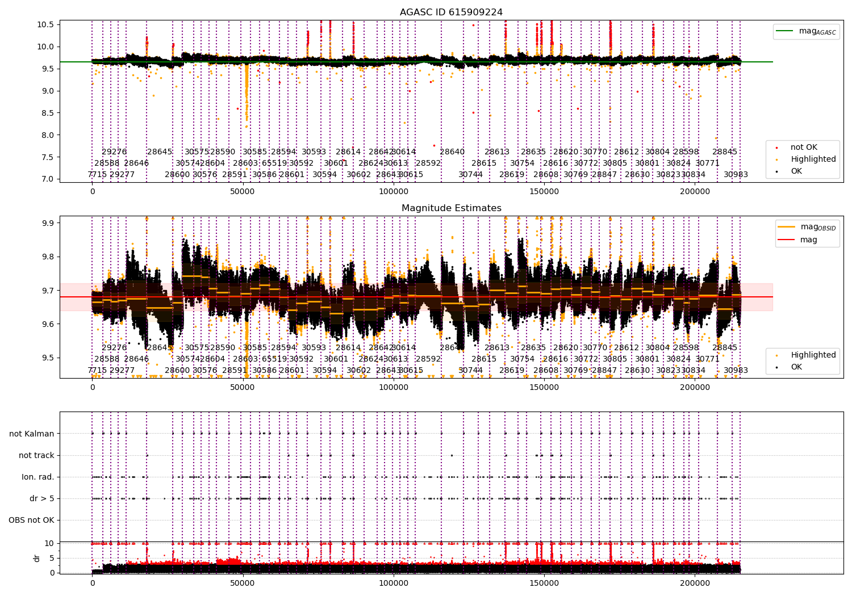This screenshot has height=596, width=852.
Task: Click the 100000 tick under the Magnitude Estimates plot
Action: (x=394, y=388)
